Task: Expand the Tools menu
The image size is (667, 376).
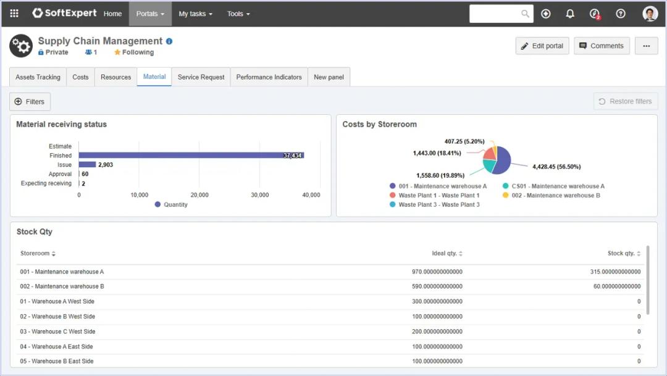Action: coord(238,14)
